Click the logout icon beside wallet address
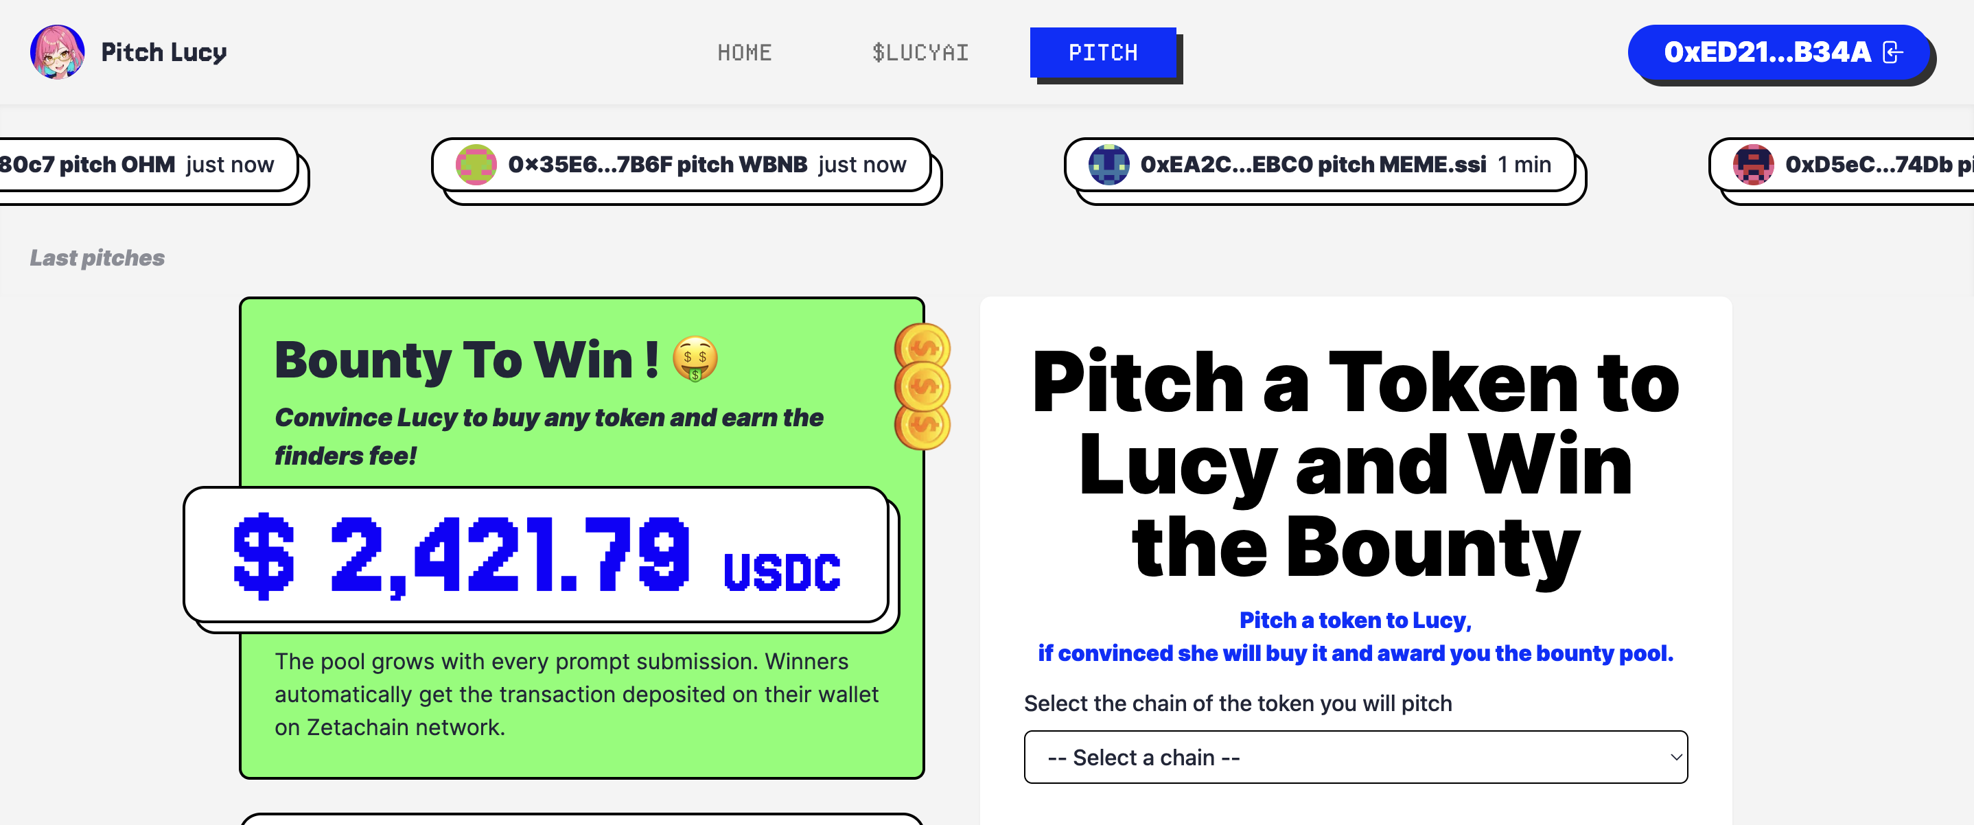The image size is (1974, 825). tap(1892, 52)
